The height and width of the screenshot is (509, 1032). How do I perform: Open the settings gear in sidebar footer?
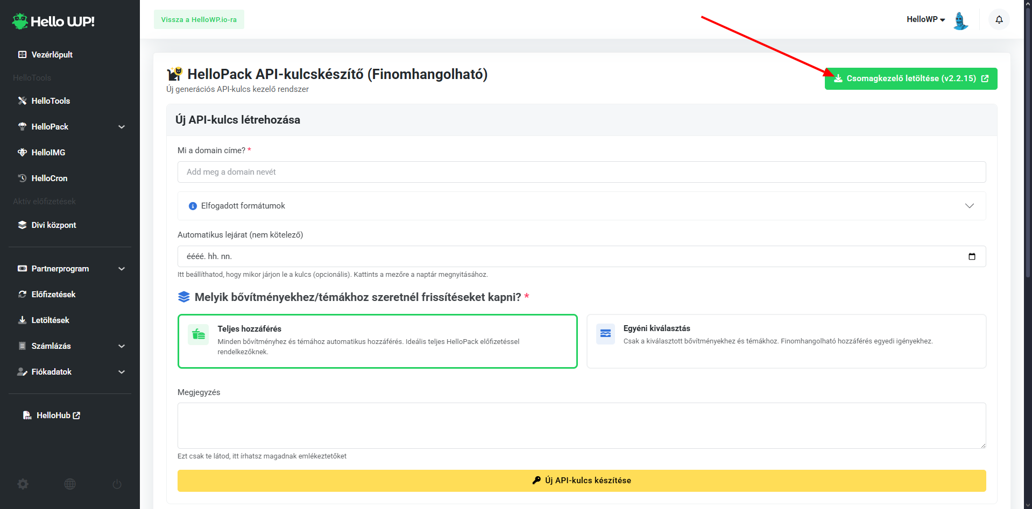23,484
